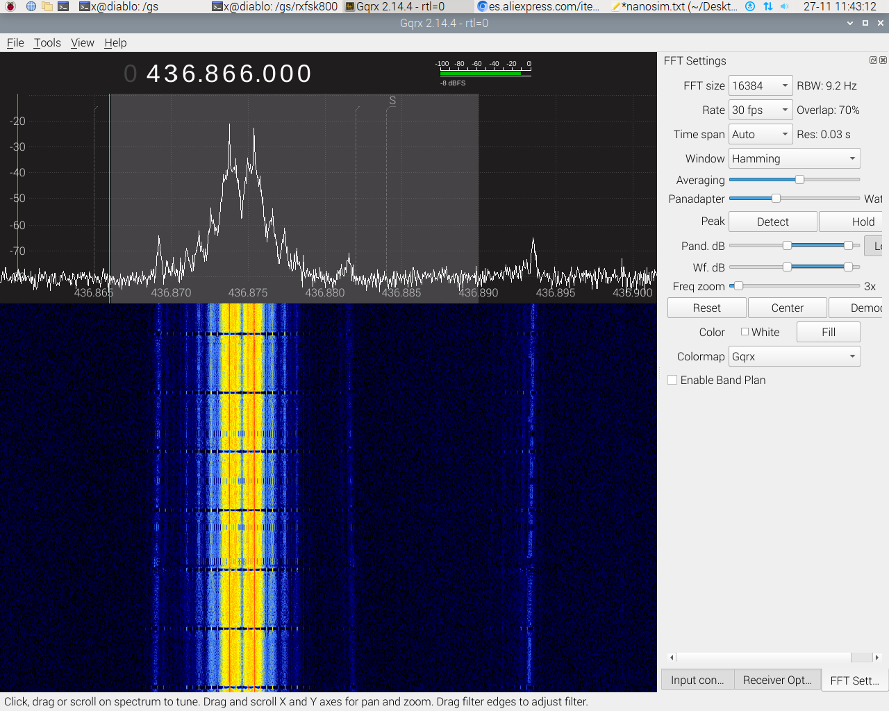This screenshot has height=711, width=889.
Task: Open the Colormap Gqrx dropdown
Action: (794, 356)
